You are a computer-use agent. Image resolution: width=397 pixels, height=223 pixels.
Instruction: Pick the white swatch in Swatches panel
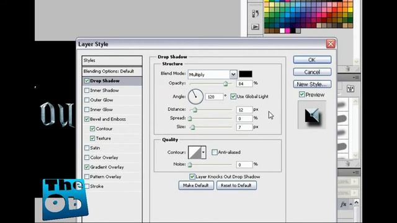coord(283,31)
